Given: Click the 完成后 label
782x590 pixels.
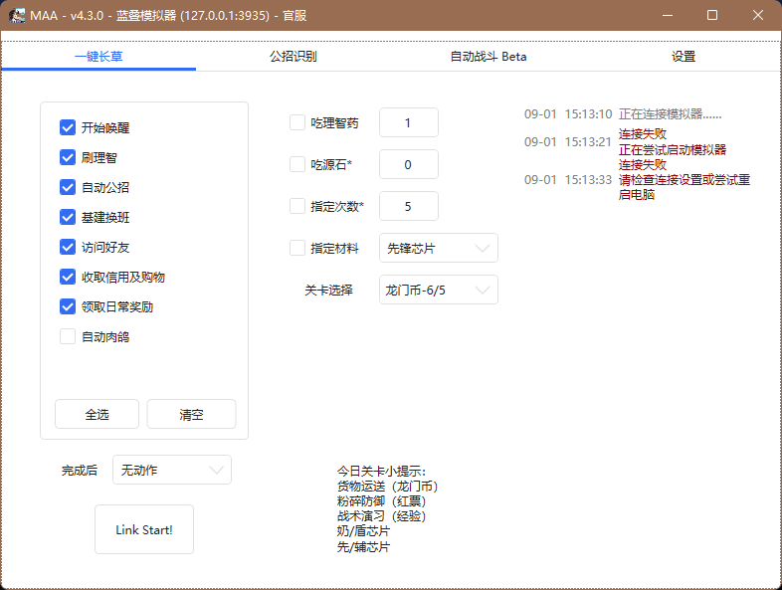Looking at the screenshot, I should point(80,471).
